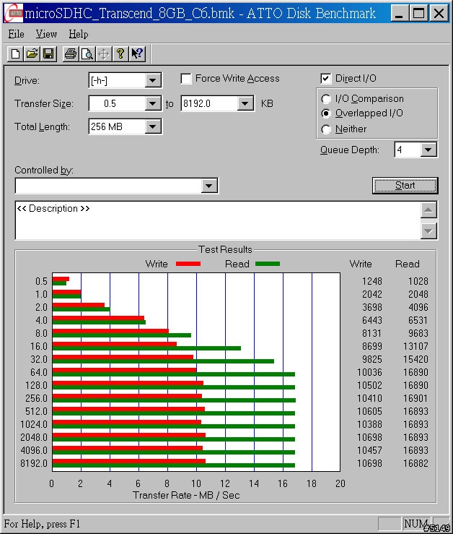
Task: Click inside the Description text box
Action: click(x=218, y=220)
